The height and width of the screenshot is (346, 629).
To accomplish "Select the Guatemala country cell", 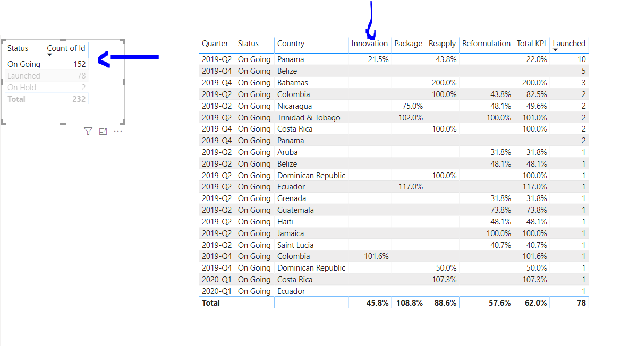I will (296, 210).
